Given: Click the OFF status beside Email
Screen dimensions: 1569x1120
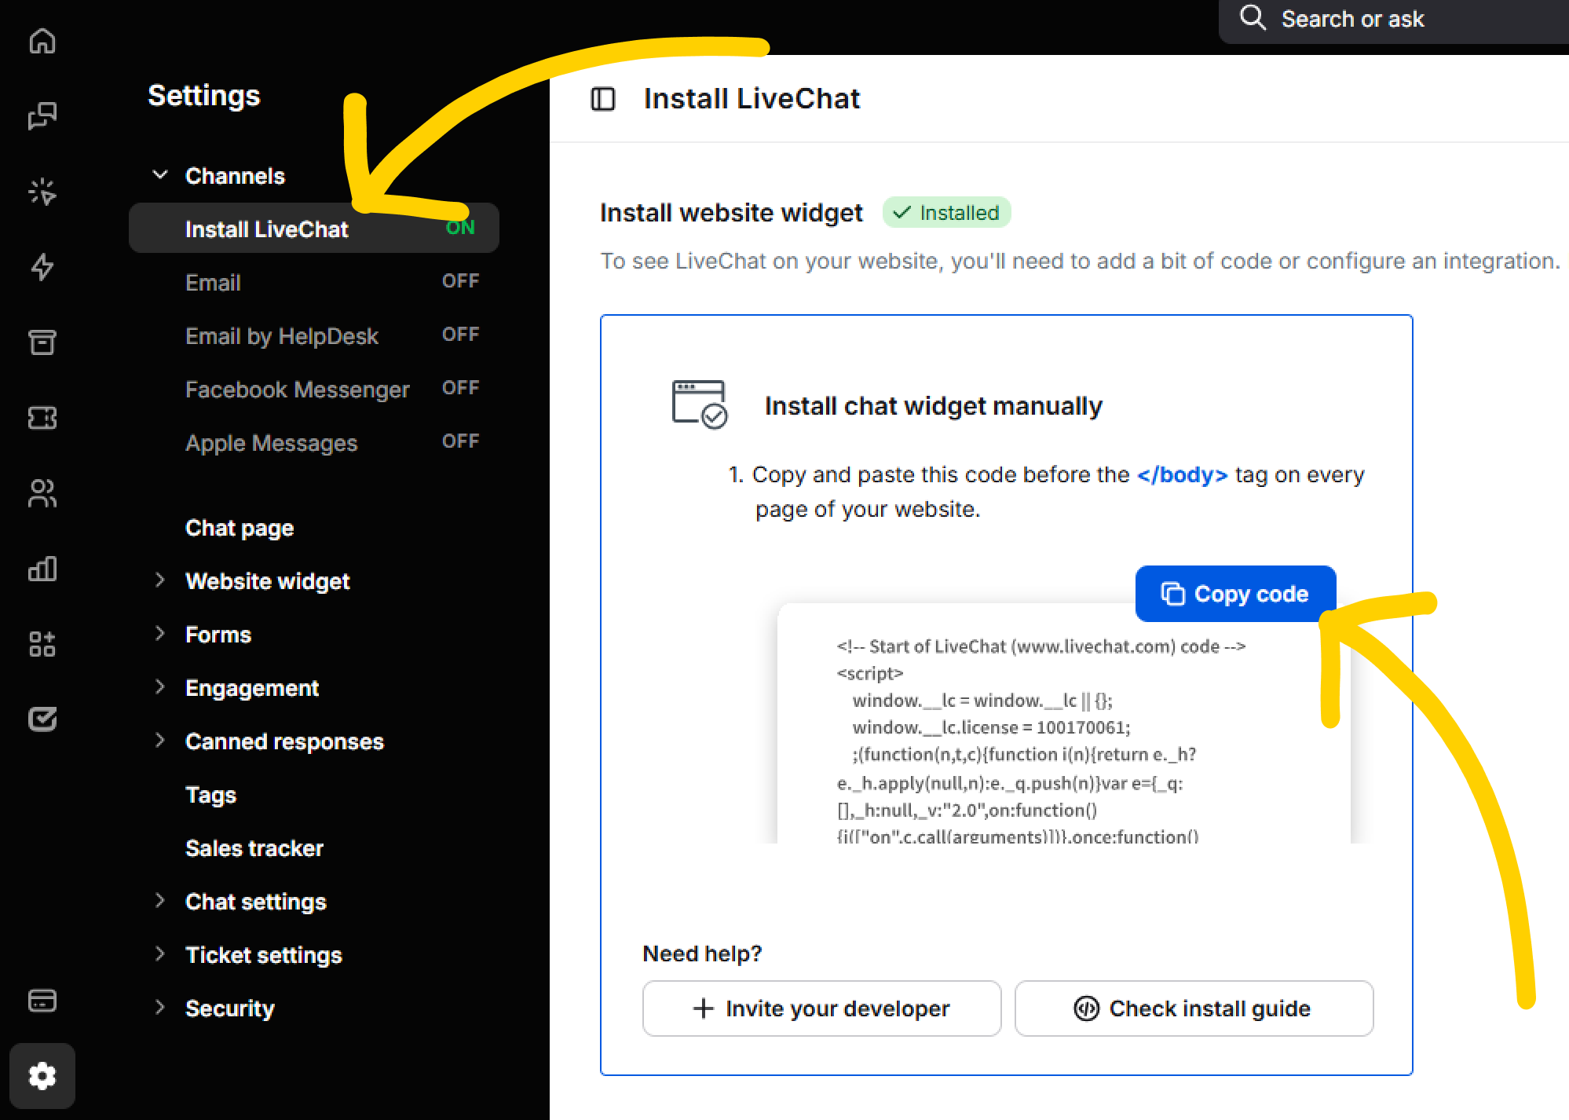Looking at the screenshot, I should click(460, 281).
